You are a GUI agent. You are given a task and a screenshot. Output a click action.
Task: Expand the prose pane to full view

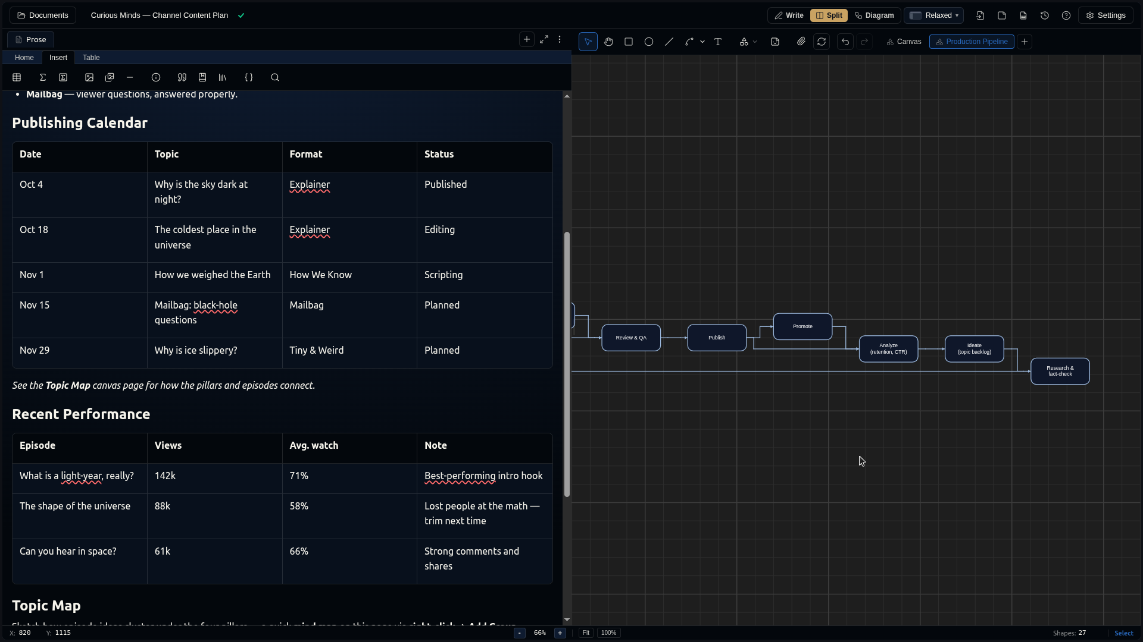[x=544, y=39]
